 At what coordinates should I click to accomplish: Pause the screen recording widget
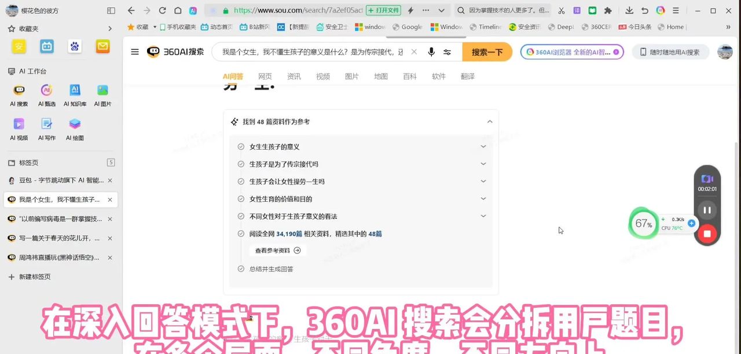(x=707, y=209)
